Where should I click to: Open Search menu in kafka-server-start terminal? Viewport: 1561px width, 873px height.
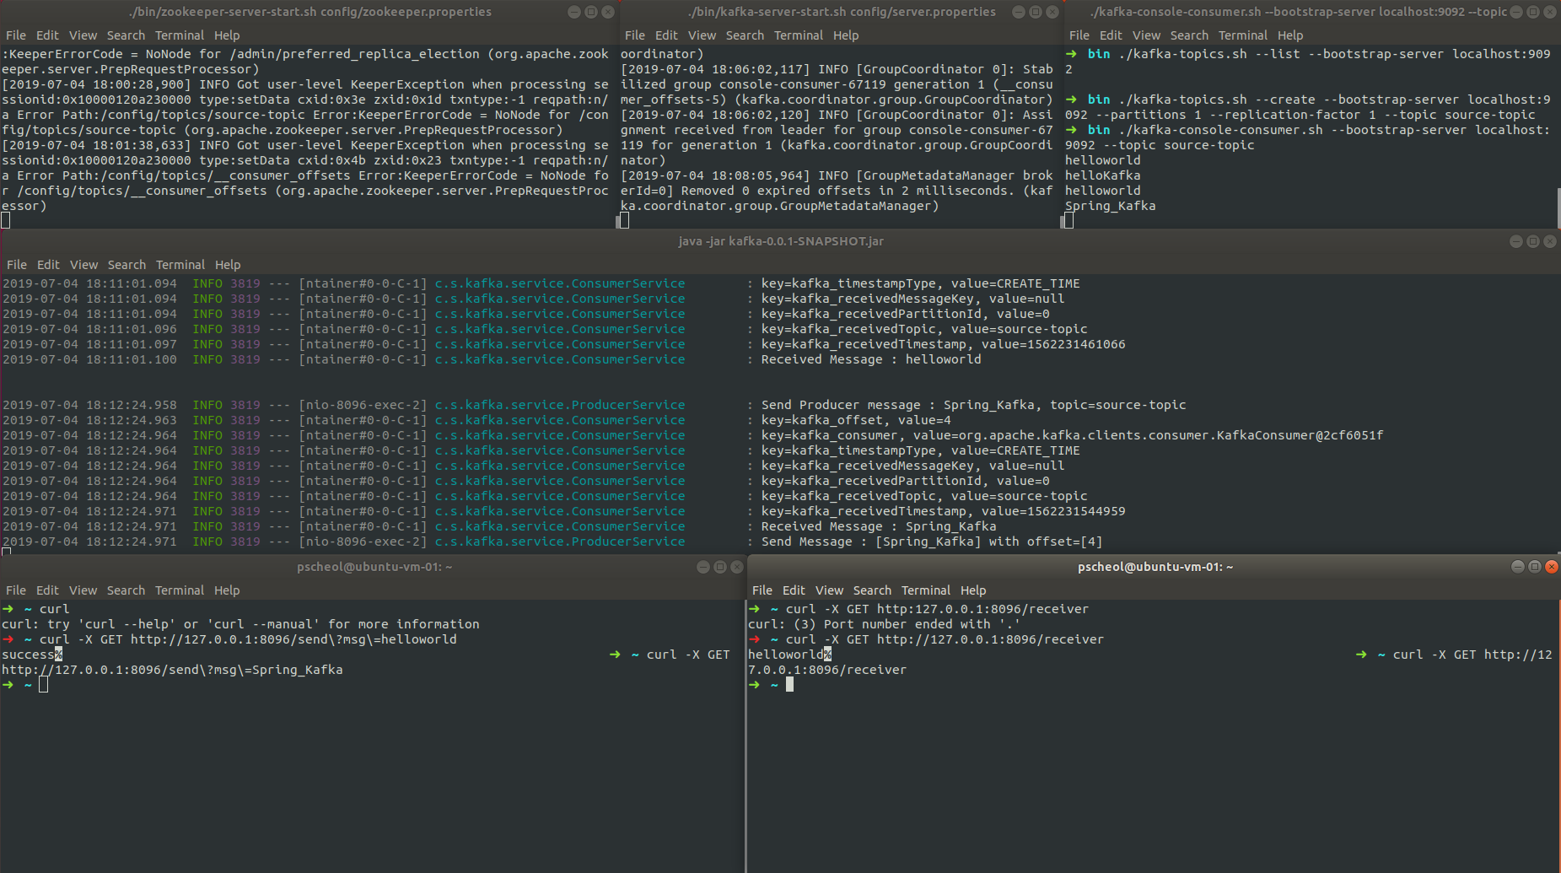(x=745, y=35)
